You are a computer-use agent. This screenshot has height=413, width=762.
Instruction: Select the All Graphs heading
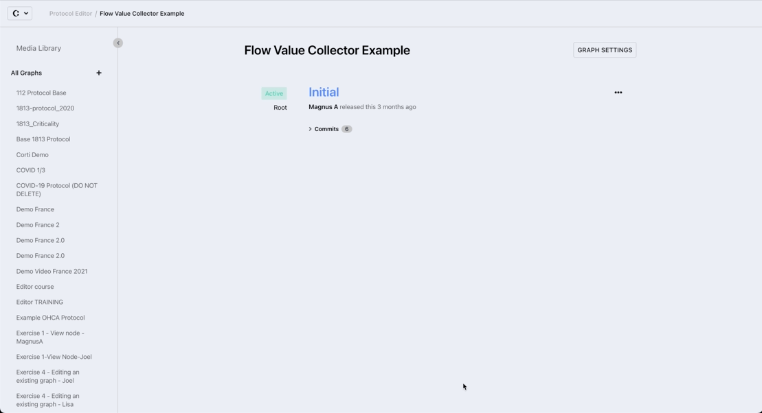click(x=26, y=73)
